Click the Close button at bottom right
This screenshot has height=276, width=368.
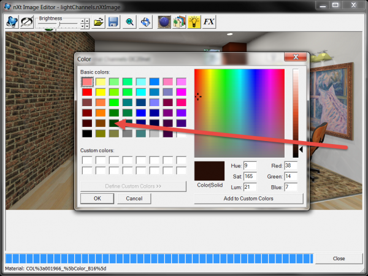tap(339, 258)
